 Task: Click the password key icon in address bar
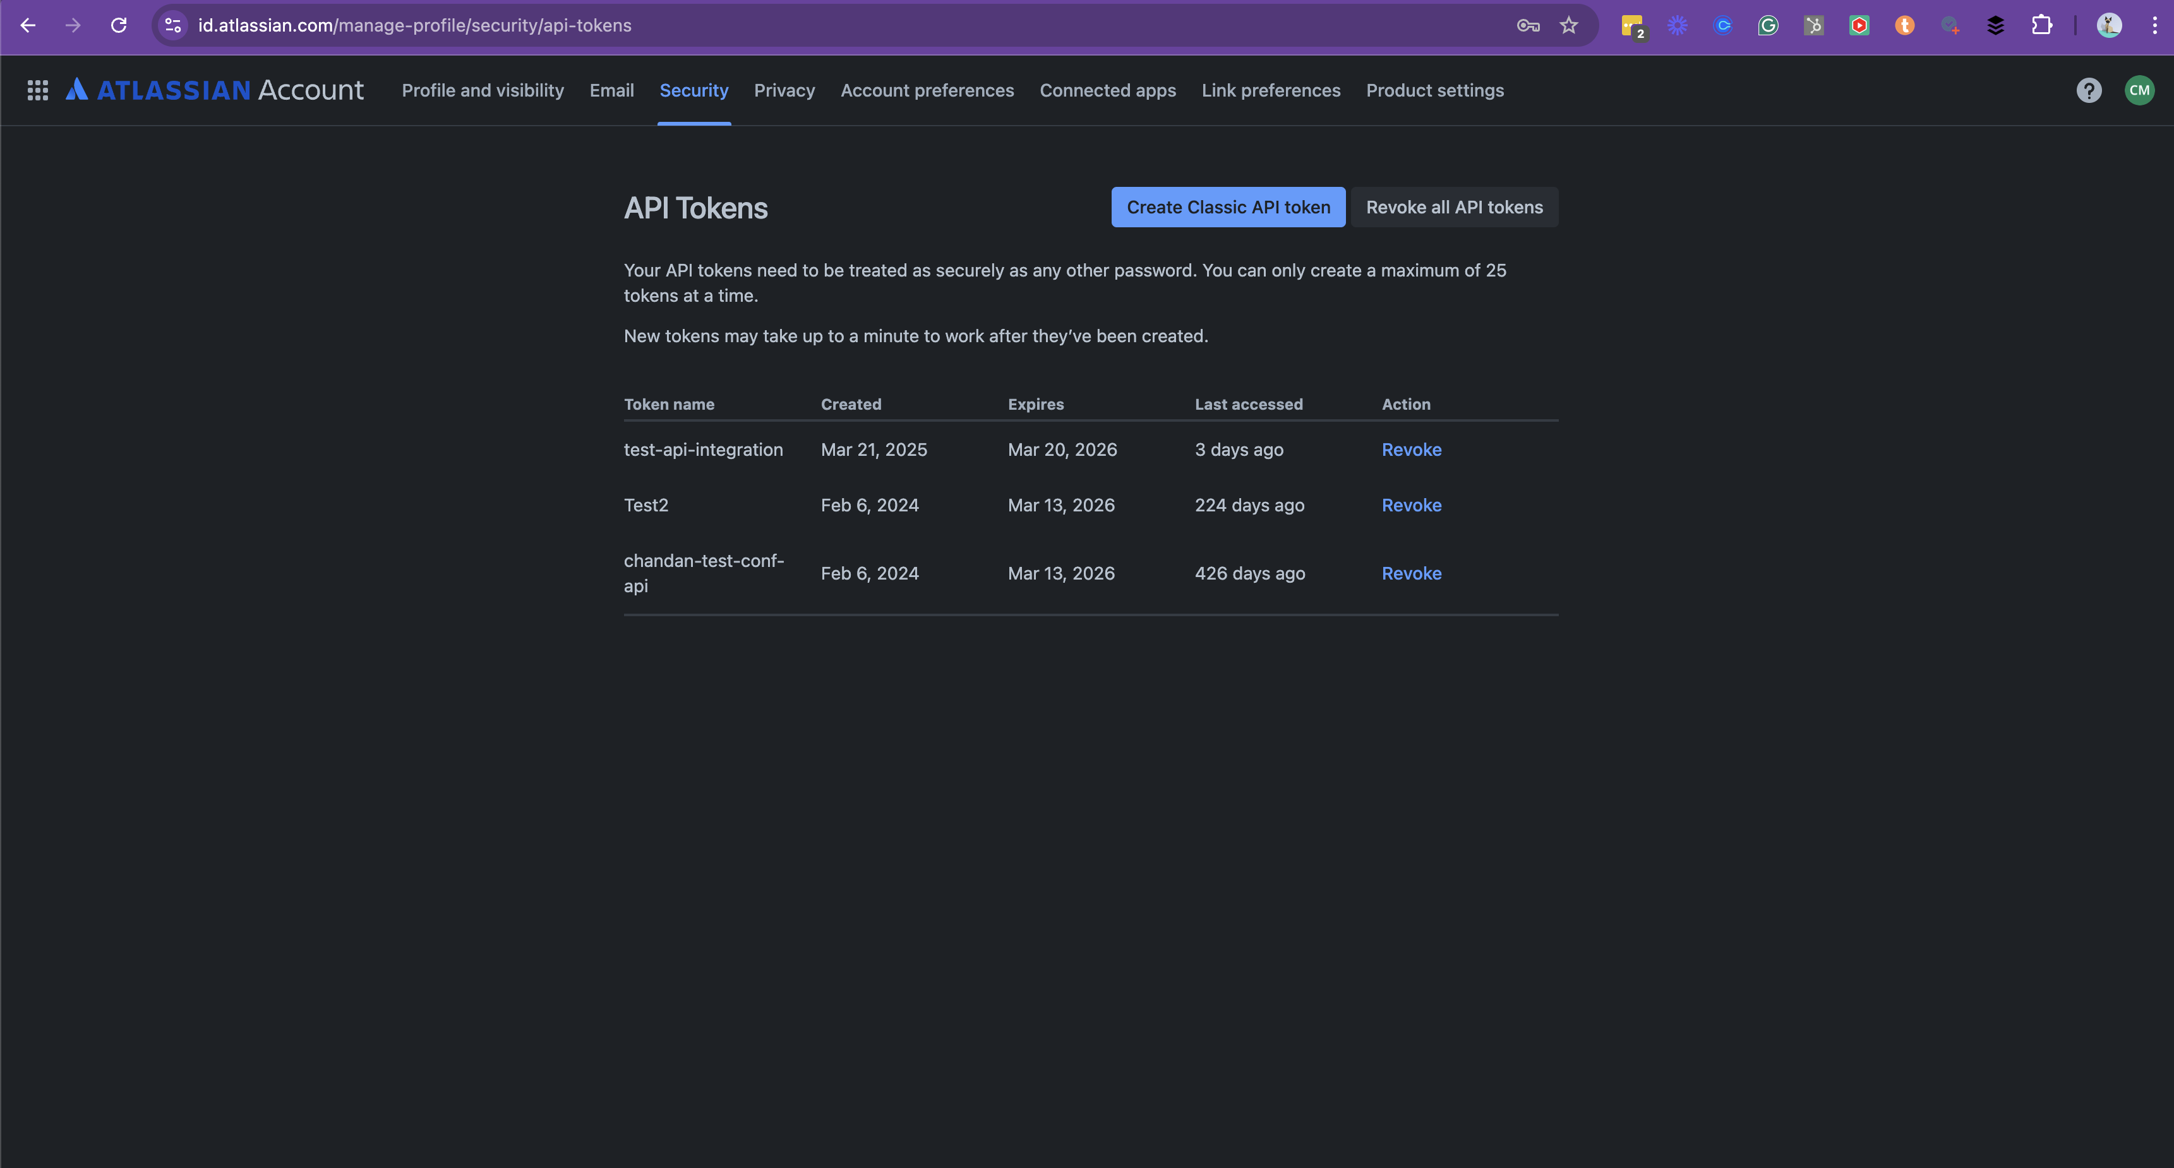tap(1527, 25)
